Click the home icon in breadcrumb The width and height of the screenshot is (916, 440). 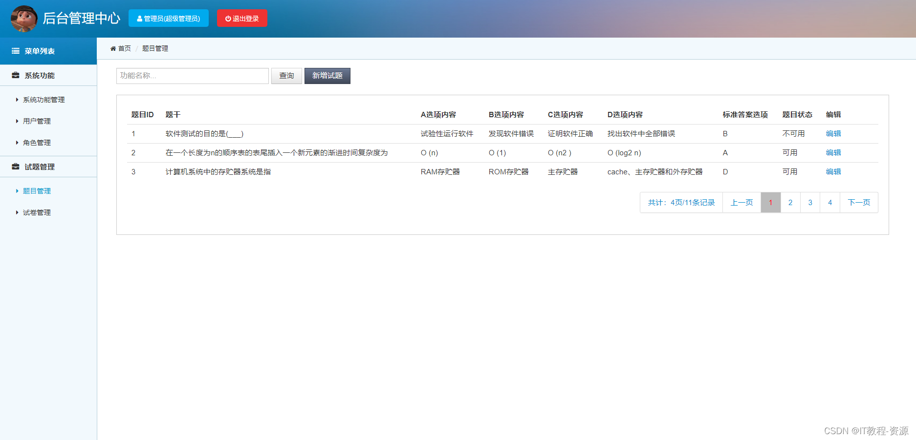113,48
